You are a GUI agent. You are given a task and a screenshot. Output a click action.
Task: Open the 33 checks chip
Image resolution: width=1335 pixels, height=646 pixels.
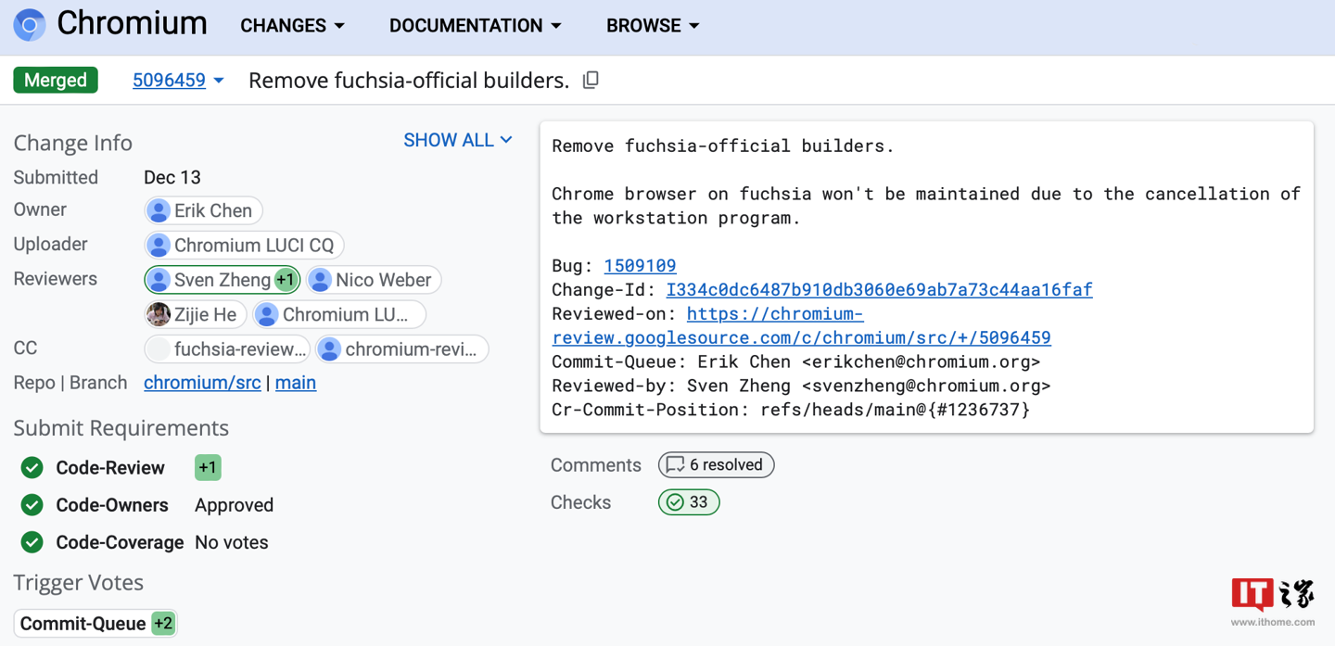coord(689,502)
